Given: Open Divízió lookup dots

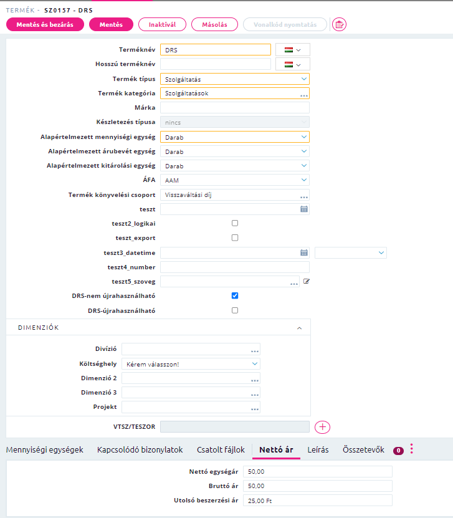Looking at the screenshot, I should pyautogui.click(x=255, y=351).
